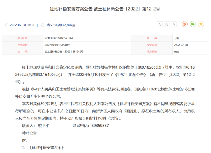211x153 pixels.
Task: Share the notice to Weibo
Action: tap(185, 24)
